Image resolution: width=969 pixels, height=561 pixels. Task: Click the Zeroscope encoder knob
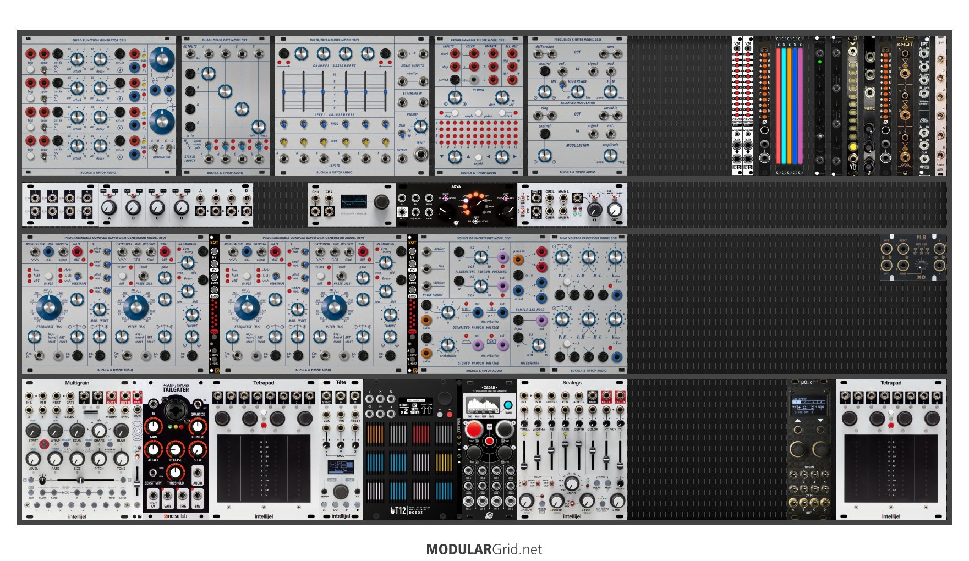pyautogui.click(x=381, y=202)
